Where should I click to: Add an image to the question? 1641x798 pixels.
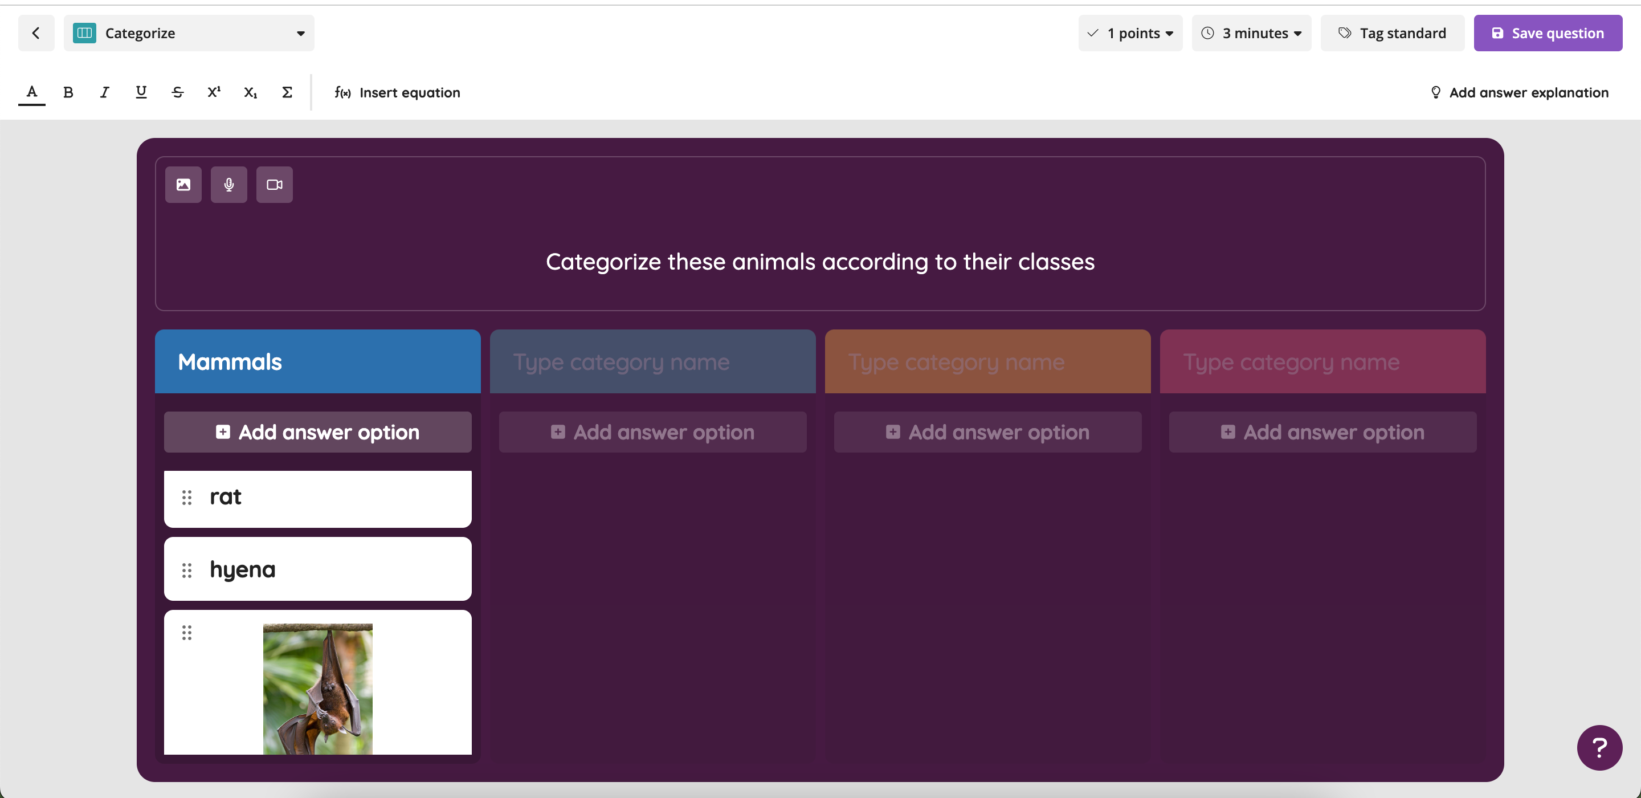(183, 185)
